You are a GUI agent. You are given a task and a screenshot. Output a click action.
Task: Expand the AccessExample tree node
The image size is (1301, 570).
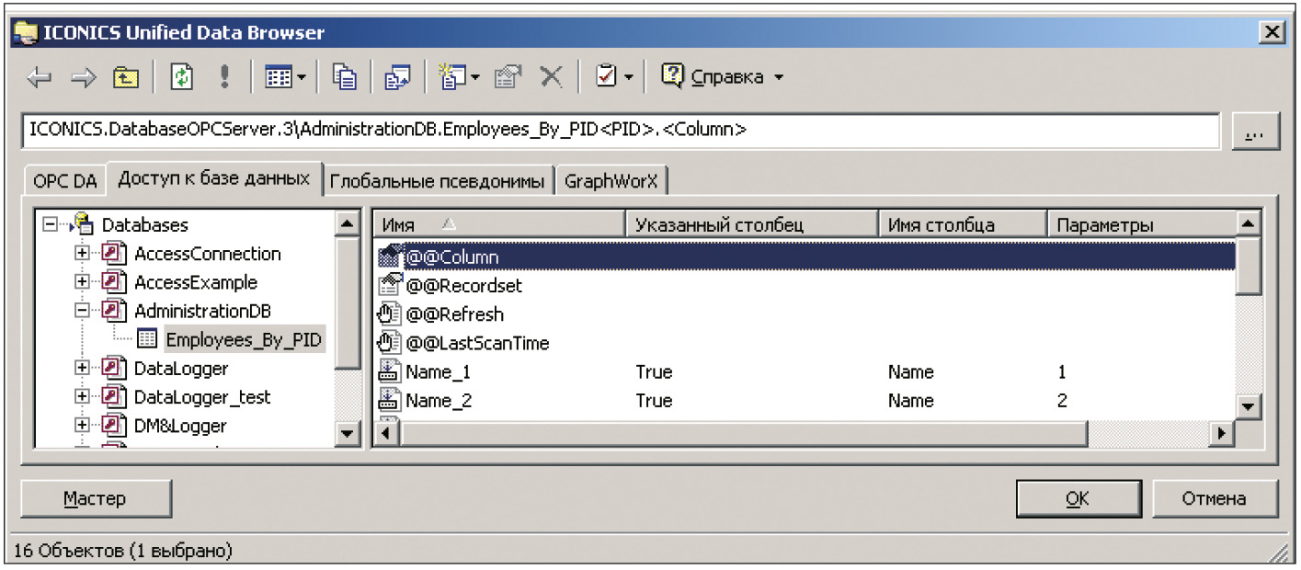point(83,282)
